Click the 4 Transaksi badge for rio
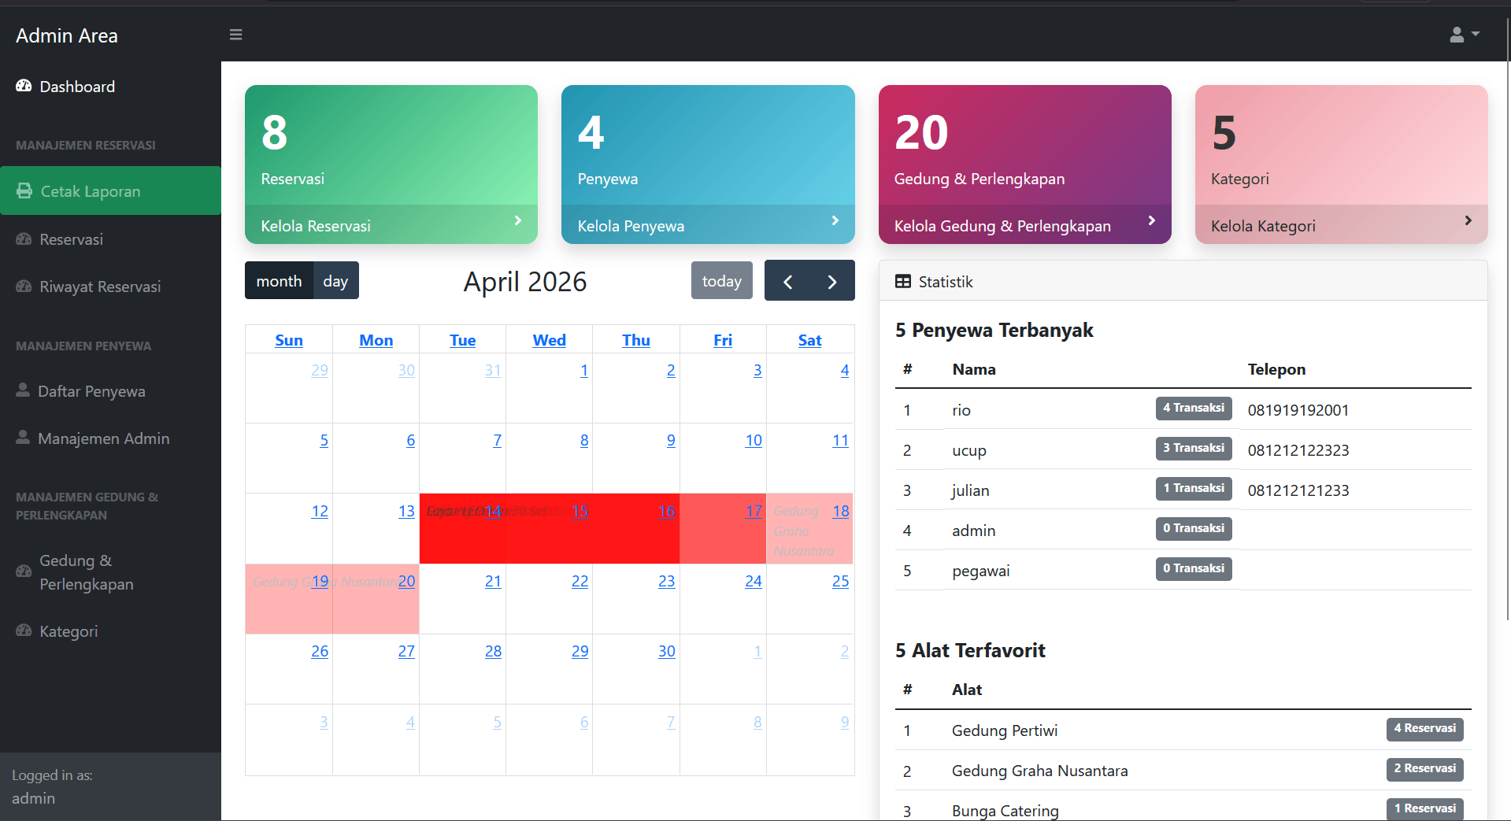 tap(1194, 408)
